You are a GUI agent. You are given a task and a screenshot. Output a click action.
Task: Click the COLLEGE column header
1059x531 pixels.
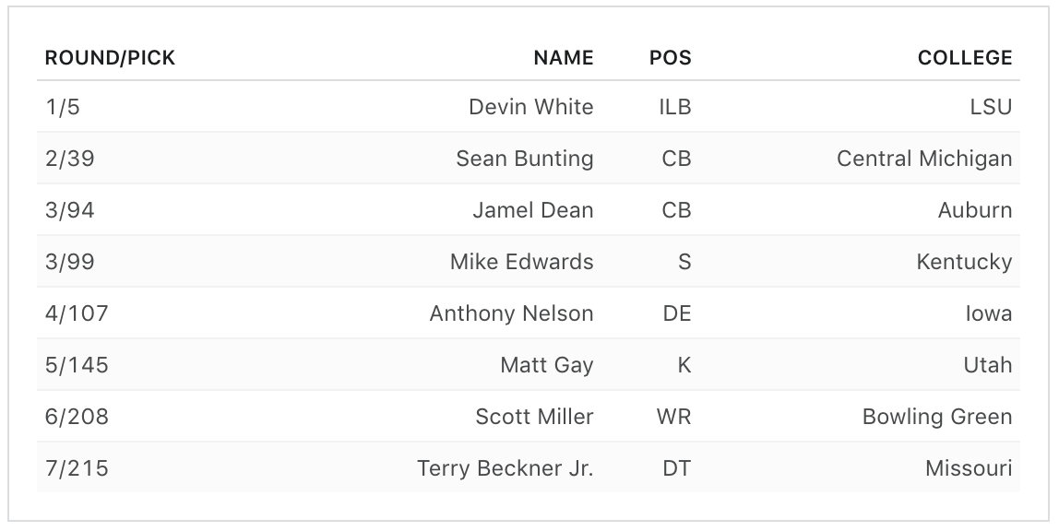pyautogui.click(x=964, y=58)
